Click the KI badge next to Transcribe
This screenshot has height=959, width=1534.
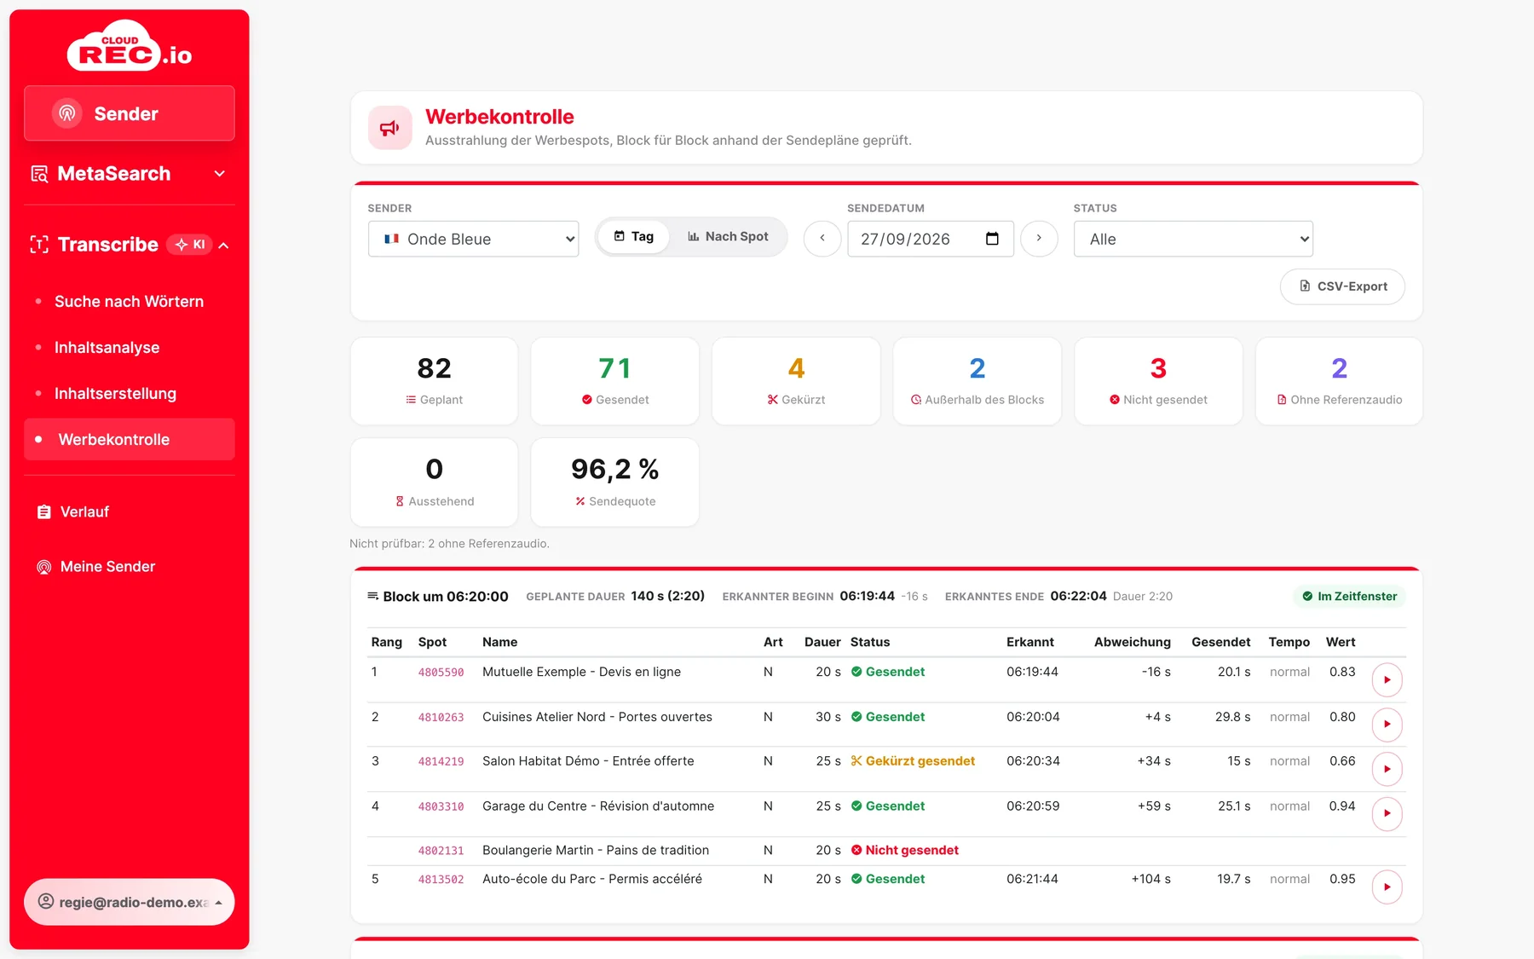(189, 245)
